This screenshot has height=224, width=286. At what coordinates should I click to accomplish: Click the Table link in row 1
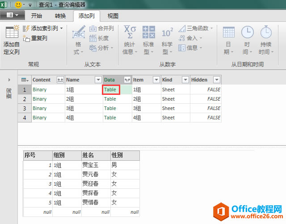tap(110, 90)
